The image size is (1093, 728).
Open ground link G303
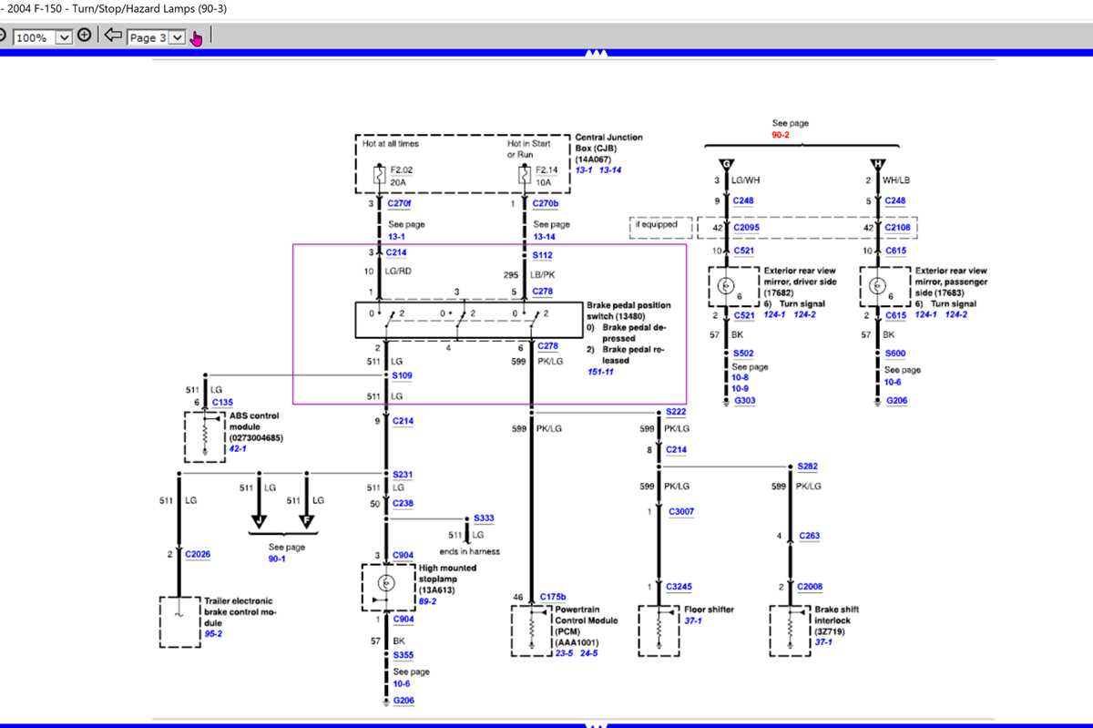pos(744,401)
